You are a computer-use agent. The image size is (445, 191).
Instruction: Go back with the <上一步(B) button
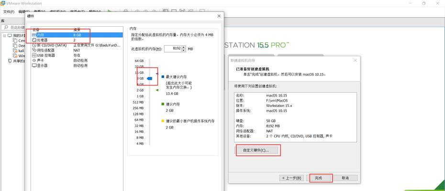(x=292, y=178)
